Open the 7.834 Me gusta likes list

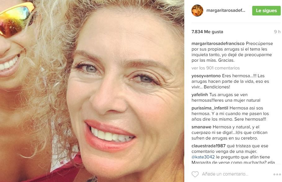207,32
